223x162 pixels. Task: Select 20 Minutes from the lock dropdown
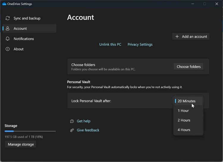tap(187, 101)
